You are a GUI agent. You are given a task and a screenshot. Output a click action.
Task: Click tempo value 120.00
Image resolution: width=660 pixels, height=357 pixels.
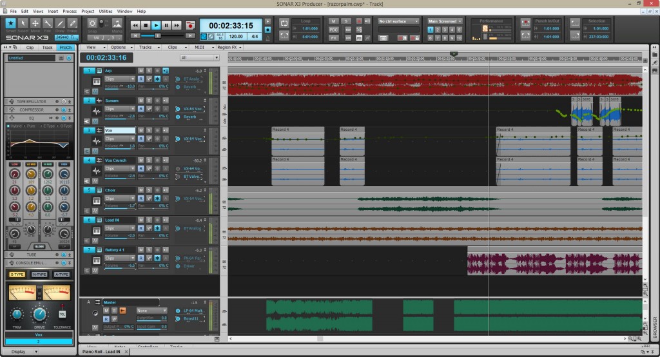click(x=236, y=37)
